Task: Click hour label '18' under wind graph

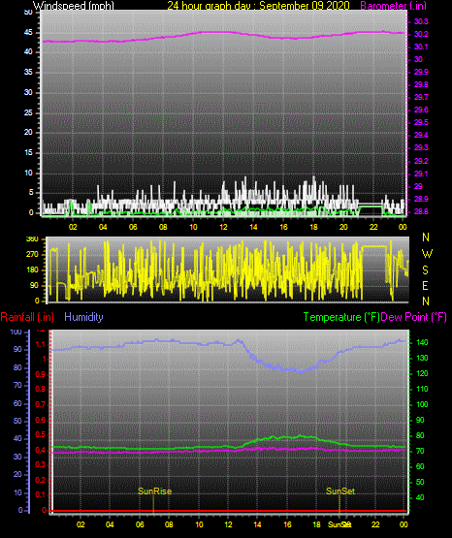Action: [x=313, y=227]
